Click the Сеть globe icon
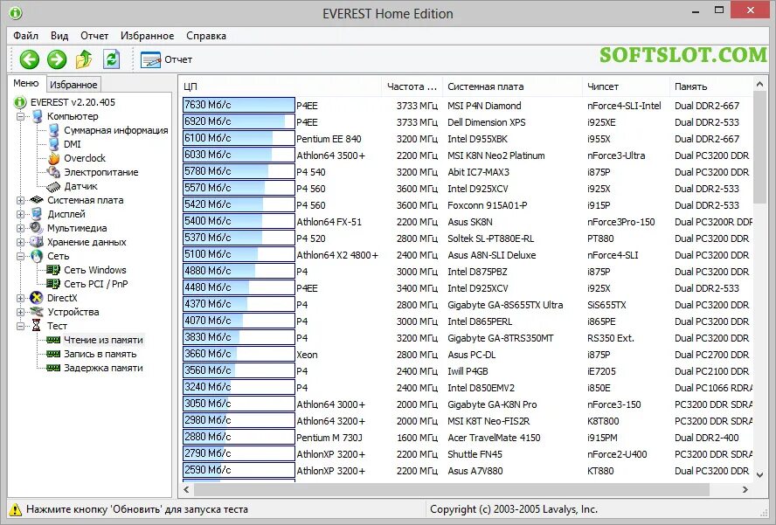 click(37, 256)
